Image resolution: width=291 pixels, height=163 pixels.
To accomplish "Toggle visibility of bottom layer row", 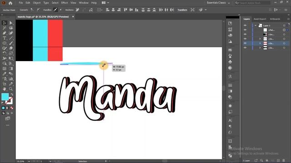I will point(245,48).
